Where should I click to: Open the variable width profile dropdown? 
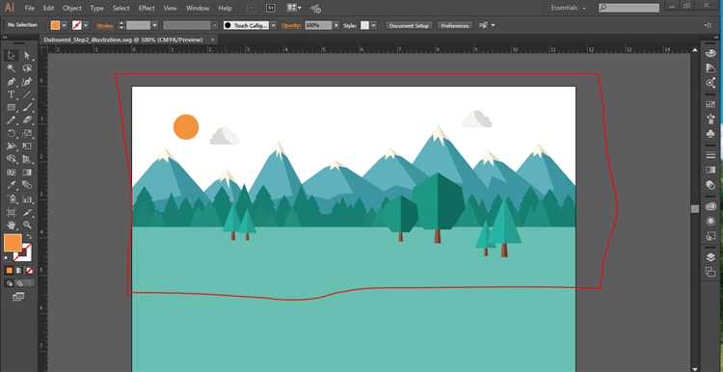214,25
